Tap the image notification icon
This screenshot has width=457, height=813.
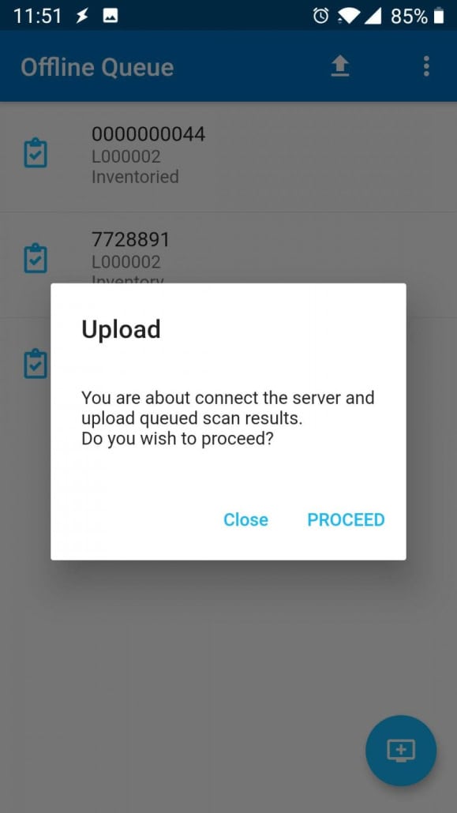click(x=110, y=16)
